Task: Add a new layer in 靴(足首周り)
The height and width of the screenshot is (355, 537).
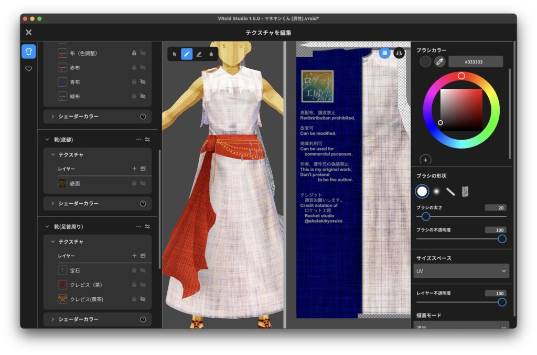Action: [x=134, y=256]
